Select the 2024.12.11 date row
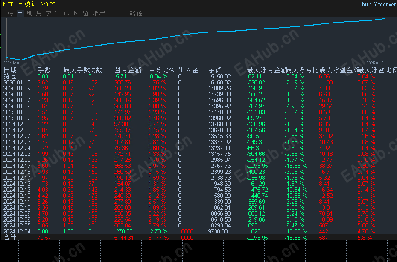The height and width of the screenshot is (262, 397). point(17,202)
